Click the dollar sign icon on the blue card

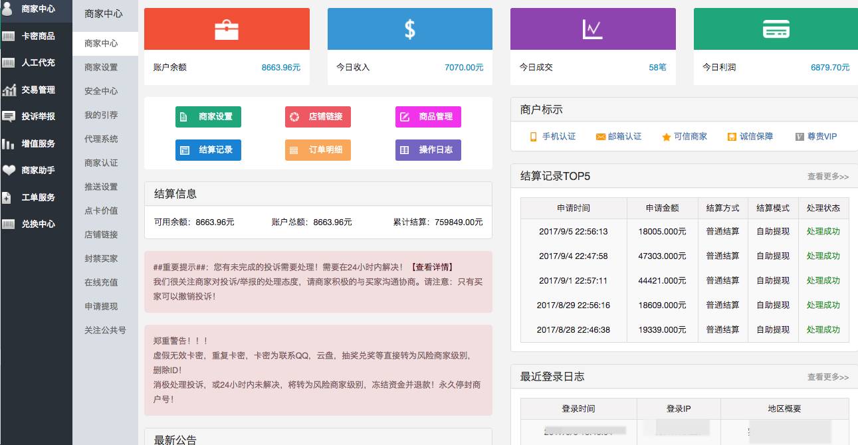(410, 29)
